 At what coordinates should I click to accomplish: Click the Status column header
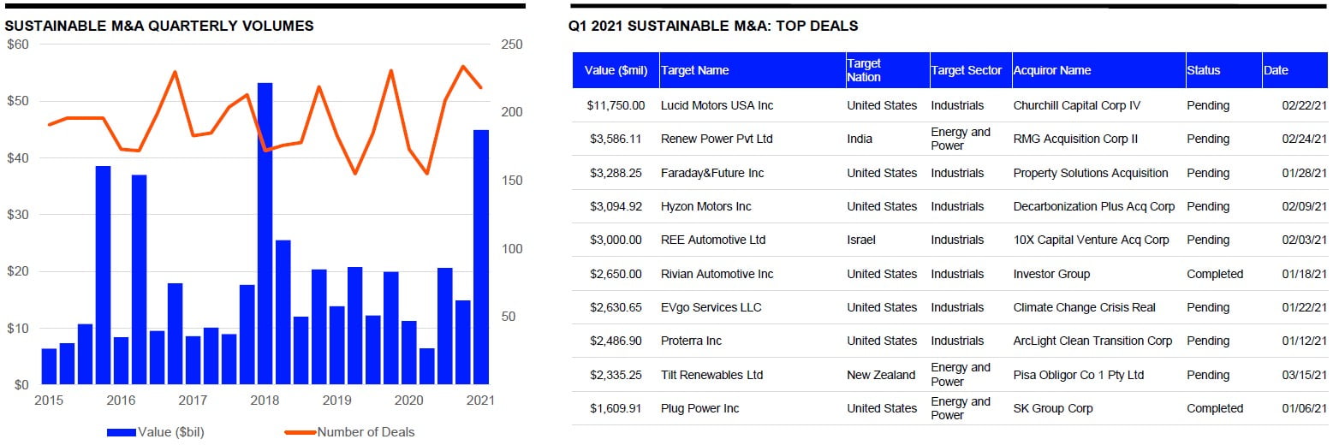tap(1203, 70)
